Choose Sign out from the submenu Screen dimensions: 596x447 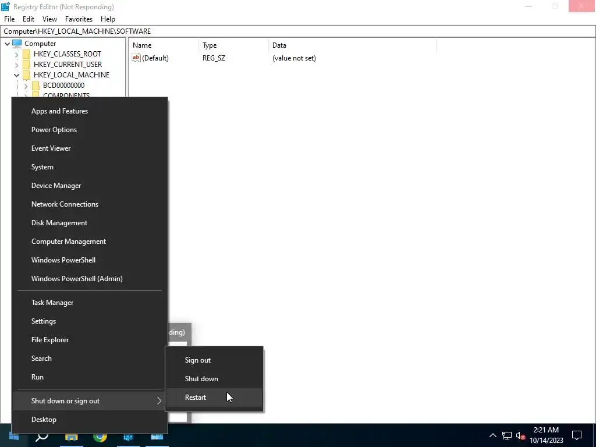(x=214, y=360)
